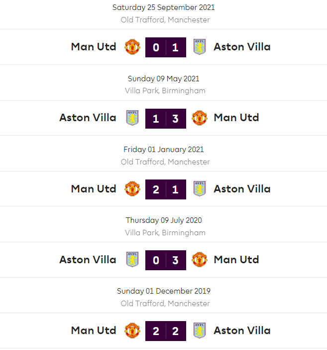Click Man Utd crest in 0-1 match
The width and height of the screenshot is (327, 350).
click(x=132, y=47)
